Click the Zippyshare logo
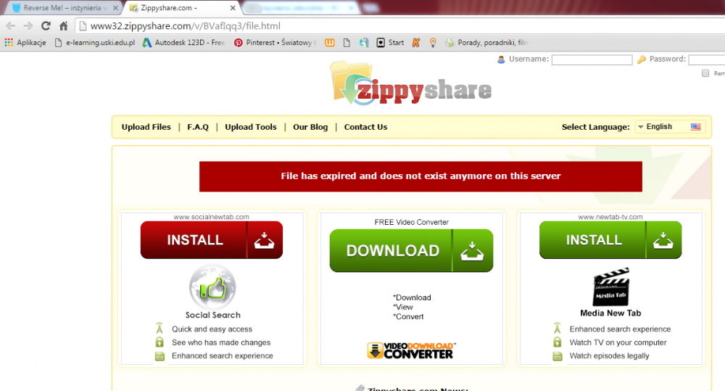Image resolution: width=725 pixels, height=391 pixels. click(x=410, y=83)
